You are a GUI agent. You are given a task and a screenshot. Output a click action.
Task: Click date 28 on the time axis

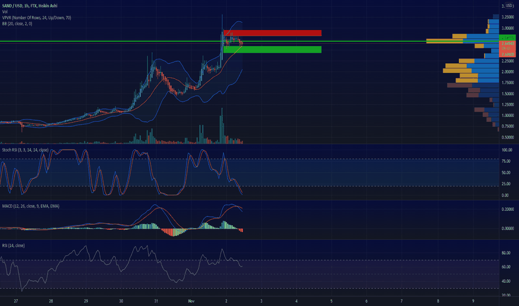(x=51, y=302)
